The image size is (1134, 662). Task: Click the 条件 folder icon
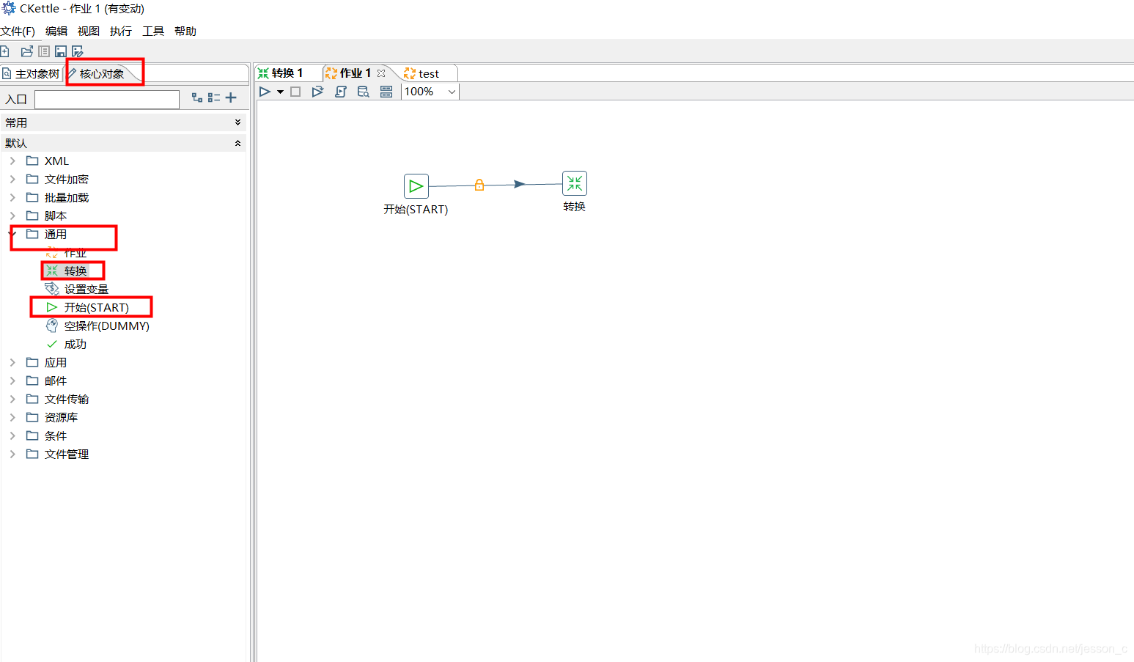point(32,435)
